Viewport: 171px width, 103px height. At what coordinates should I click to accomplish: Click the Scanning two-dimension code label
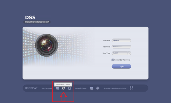click(x=115, y=88)
